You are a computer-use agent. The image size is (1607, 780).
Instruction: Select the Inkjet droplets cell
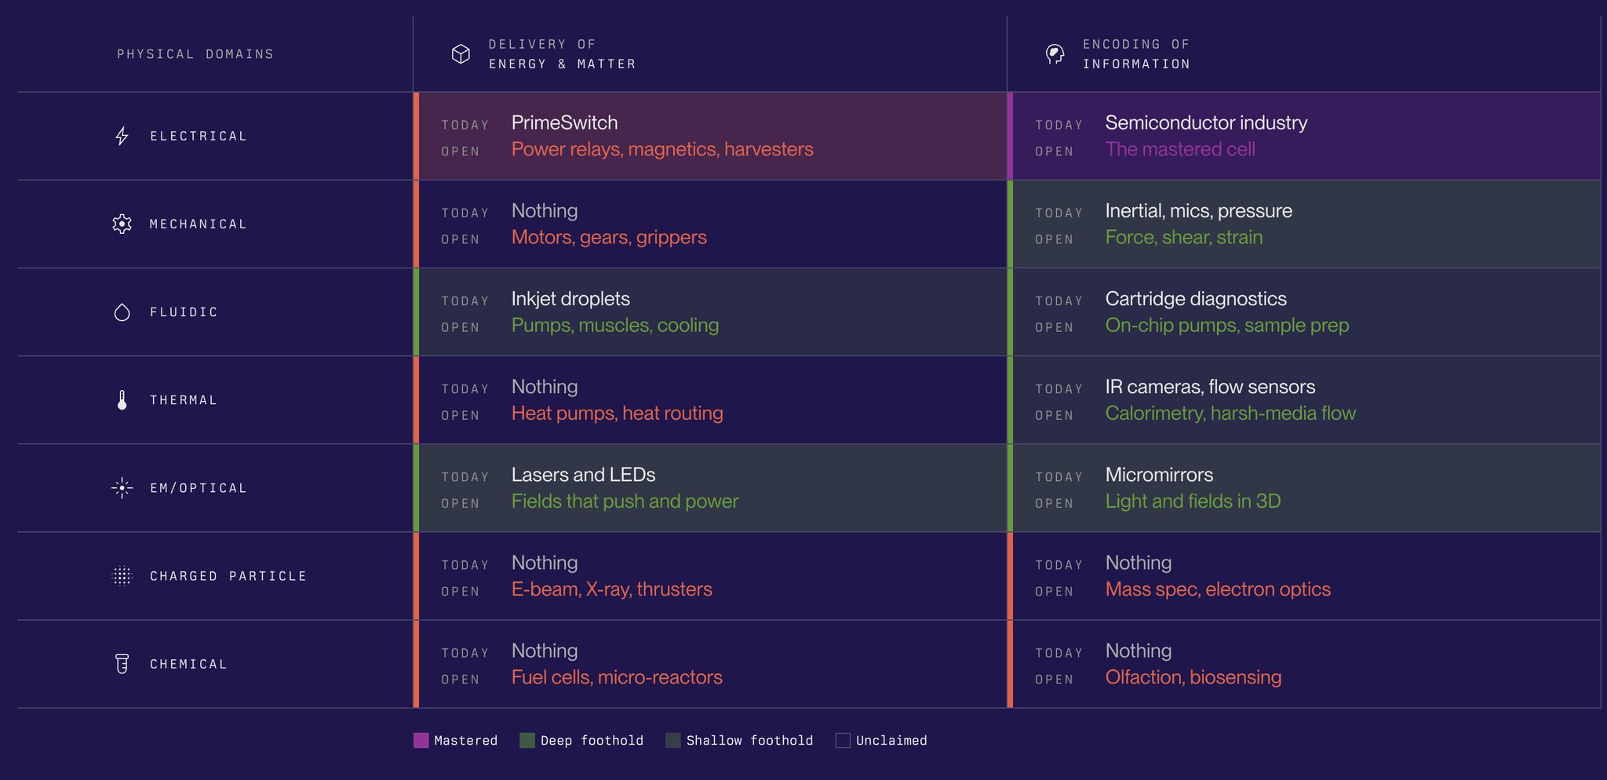point(709,312)
